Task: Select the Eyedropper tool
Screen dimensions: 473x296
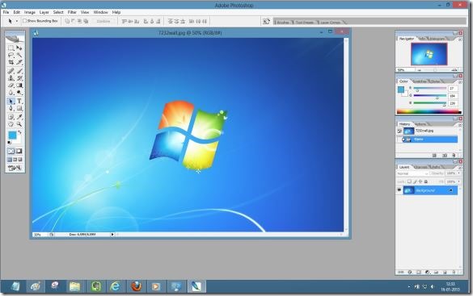Action: (x=19, y=117)
